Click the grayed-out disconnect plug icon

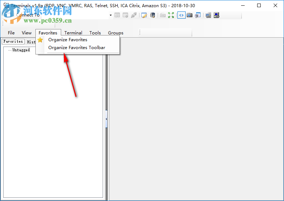coord(134,15)
